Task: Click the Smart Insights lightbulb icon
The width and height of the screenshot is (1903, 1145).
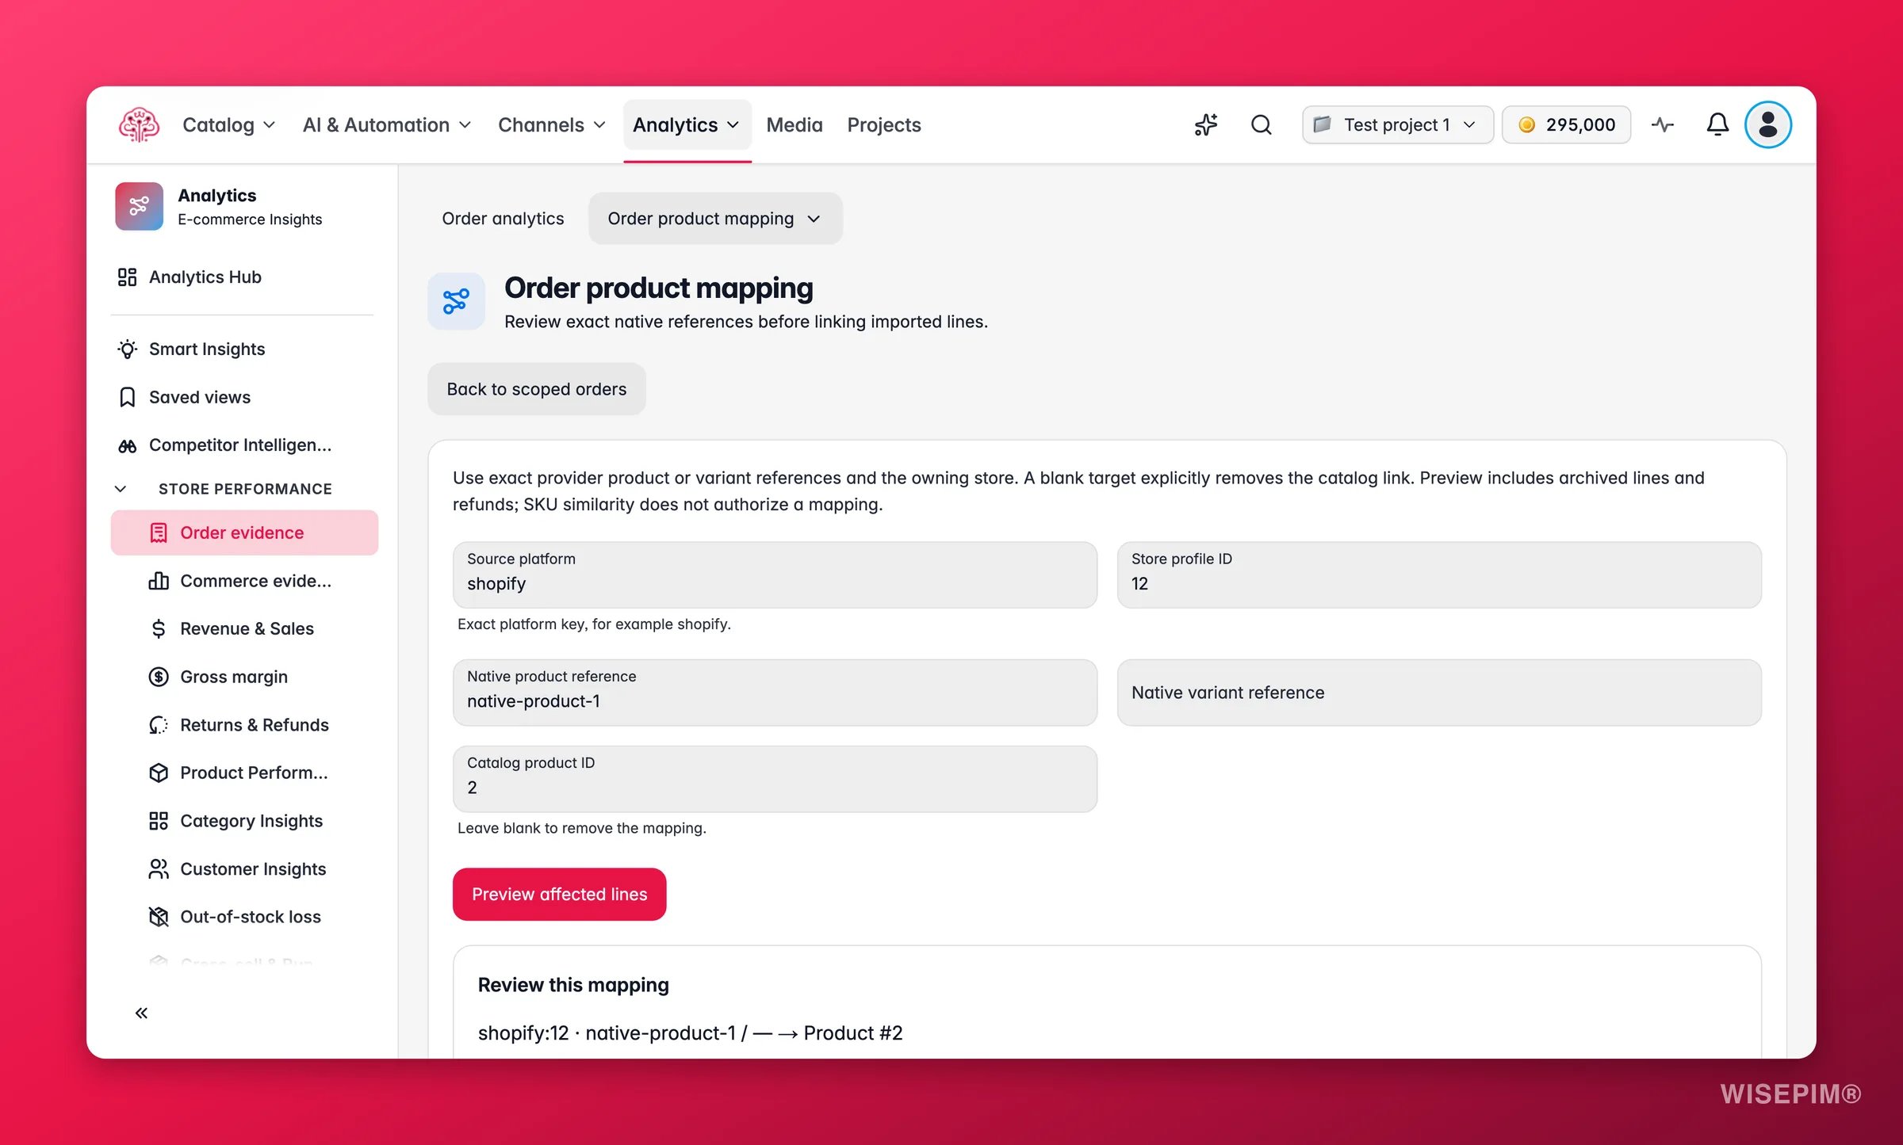Action: 127,349
